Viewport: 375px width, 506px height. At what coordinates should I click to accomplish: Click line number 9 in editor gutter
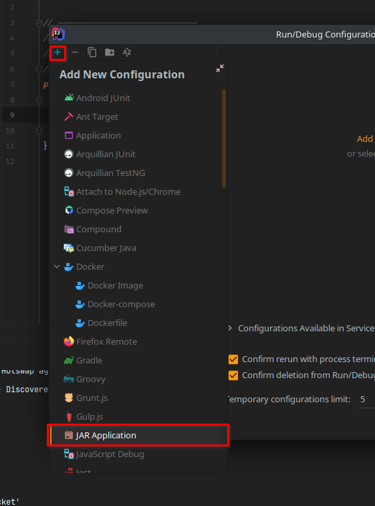12,115
